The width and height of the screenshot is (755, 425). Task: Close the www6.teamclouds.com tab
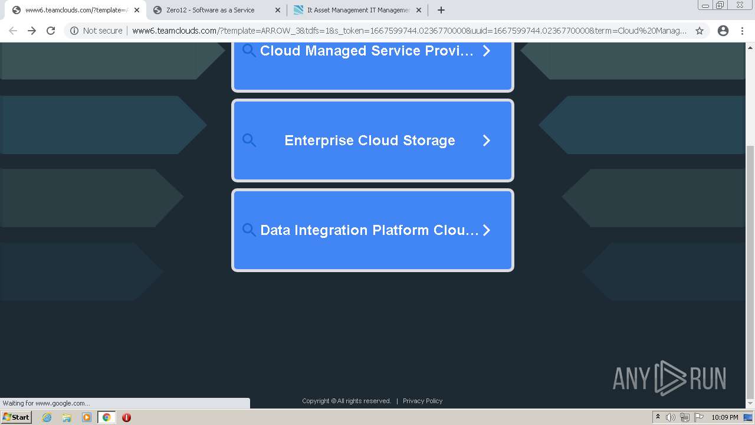pos(137,10)
